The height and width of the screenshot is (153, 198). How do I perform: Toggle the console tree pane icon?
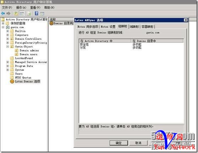point(22,13)
